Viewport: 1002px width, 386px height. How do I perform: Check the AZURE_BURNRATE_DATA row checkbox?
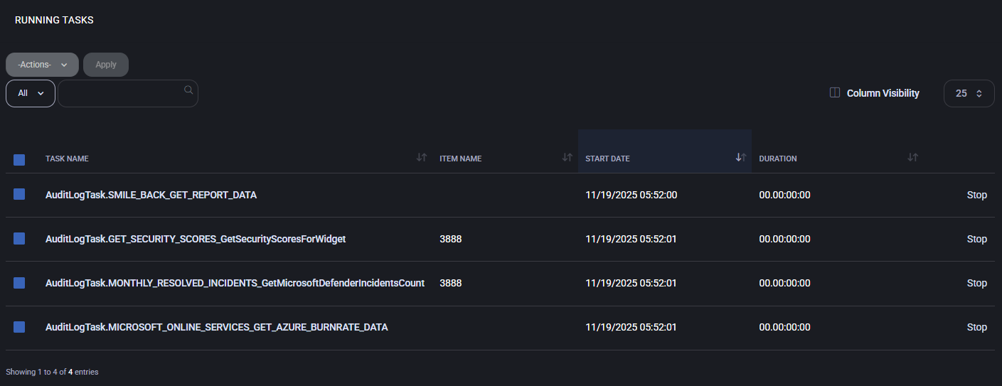point(19,327)
